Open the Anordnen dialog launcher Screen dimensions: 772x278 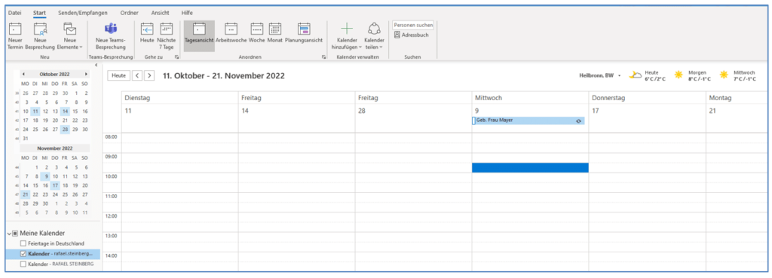coord(323,57)
